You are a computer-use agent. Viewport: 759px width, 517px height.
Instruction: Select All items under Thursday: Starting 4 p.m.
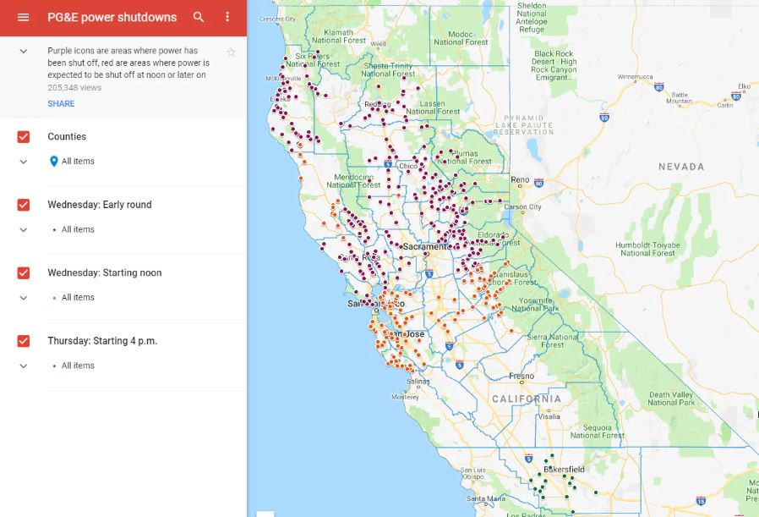[78, 366]
